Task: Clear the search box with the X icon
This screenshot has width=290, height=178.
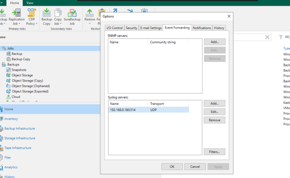Action: [x=267, y=37]
